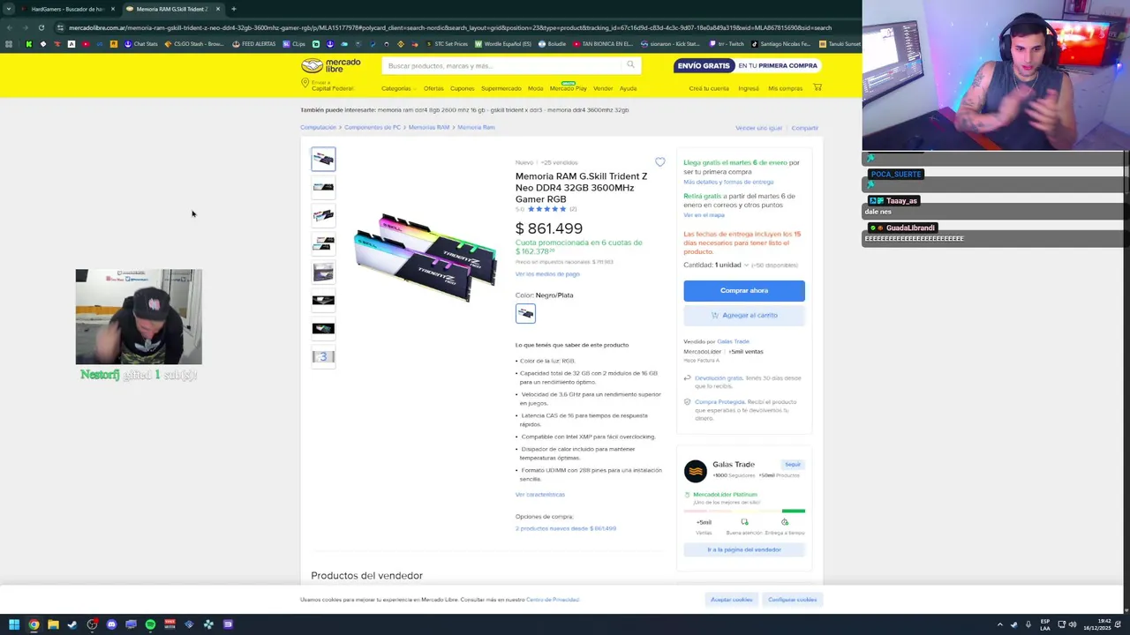Click Aceptar cookies button
1130x635 pixels.
732,600
